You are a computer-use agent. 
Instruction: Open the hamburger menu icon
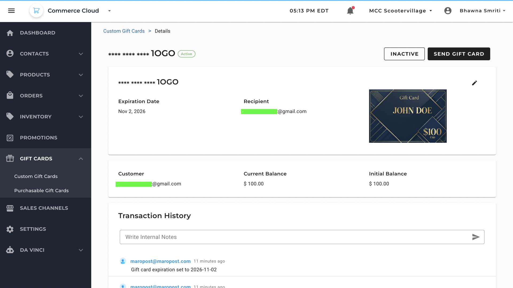11,11
